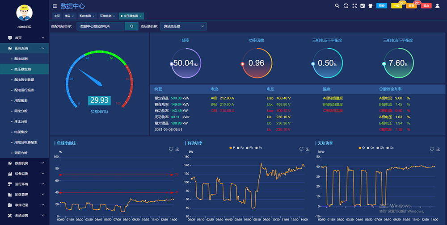The image size is (447, 225).
Task: Select 配电历史数据 in the sidebar
Action: 24,79
